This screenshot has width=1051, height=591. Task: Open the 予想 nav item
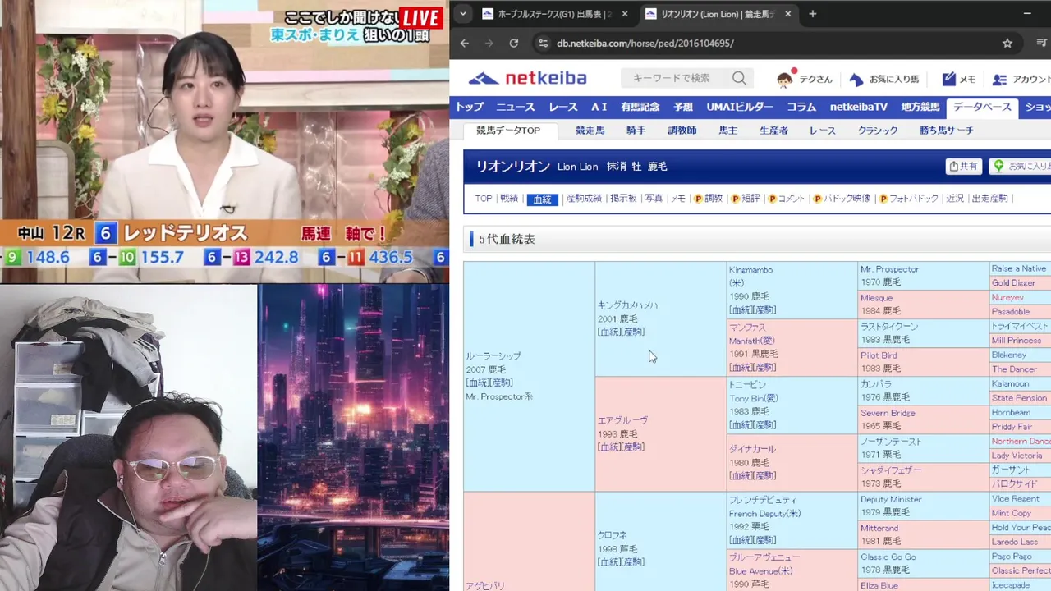coord(683,107)
